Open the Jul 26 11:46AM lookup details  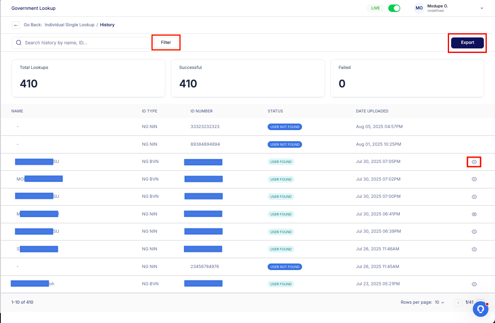click(x=474, y=249)
